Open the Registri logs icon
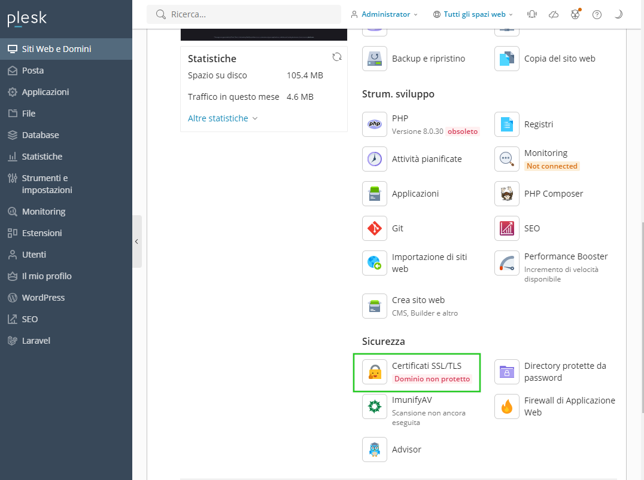This screenshot has height=480, width=644. coord(507,124)
